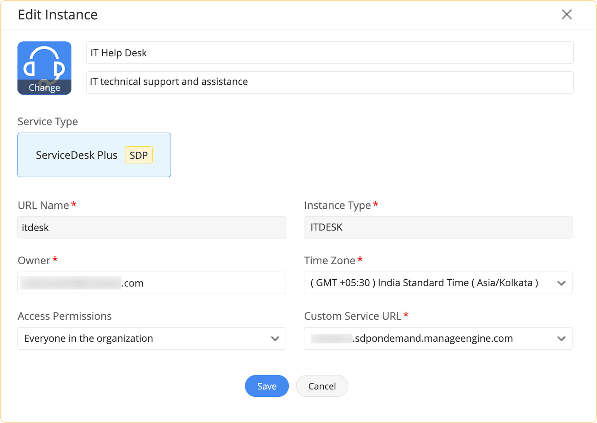Save the instance changes
The width and height of the screenshot is (597, 423).
click(x=267, y=386)
